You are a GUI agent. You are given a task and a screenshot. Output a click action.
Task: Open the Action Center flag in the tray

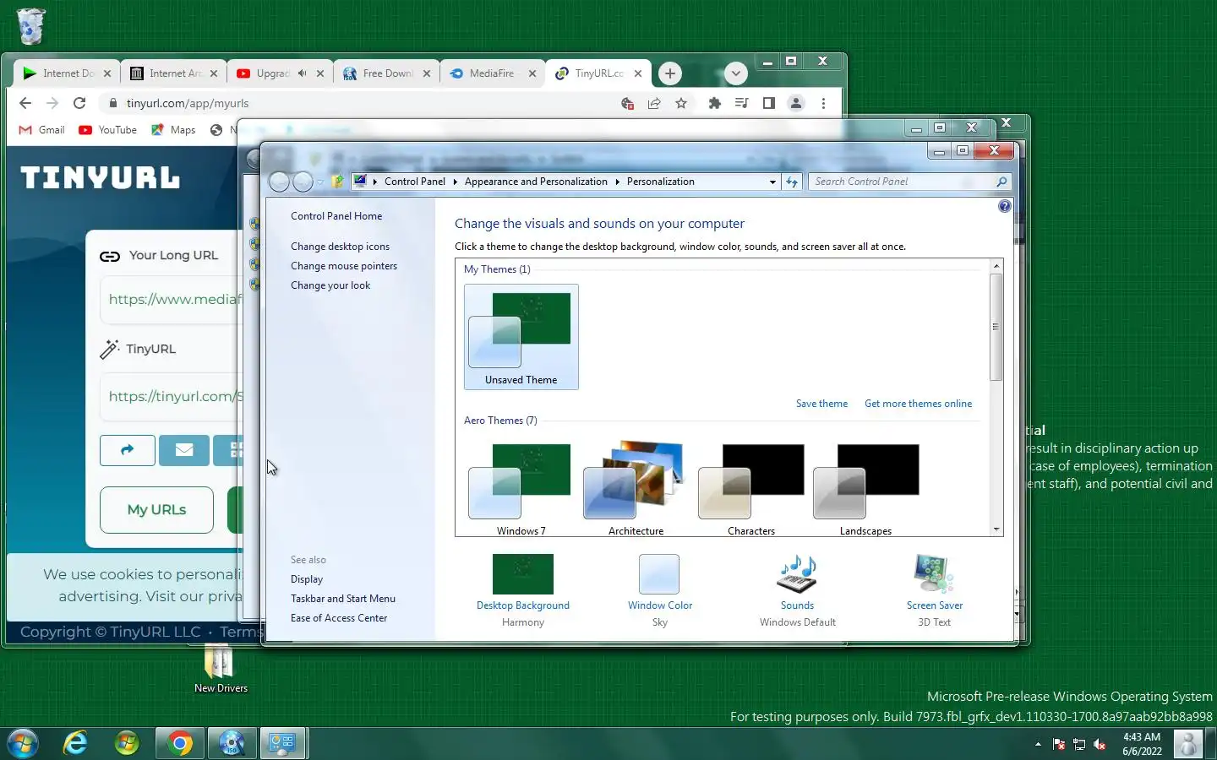1059,744
